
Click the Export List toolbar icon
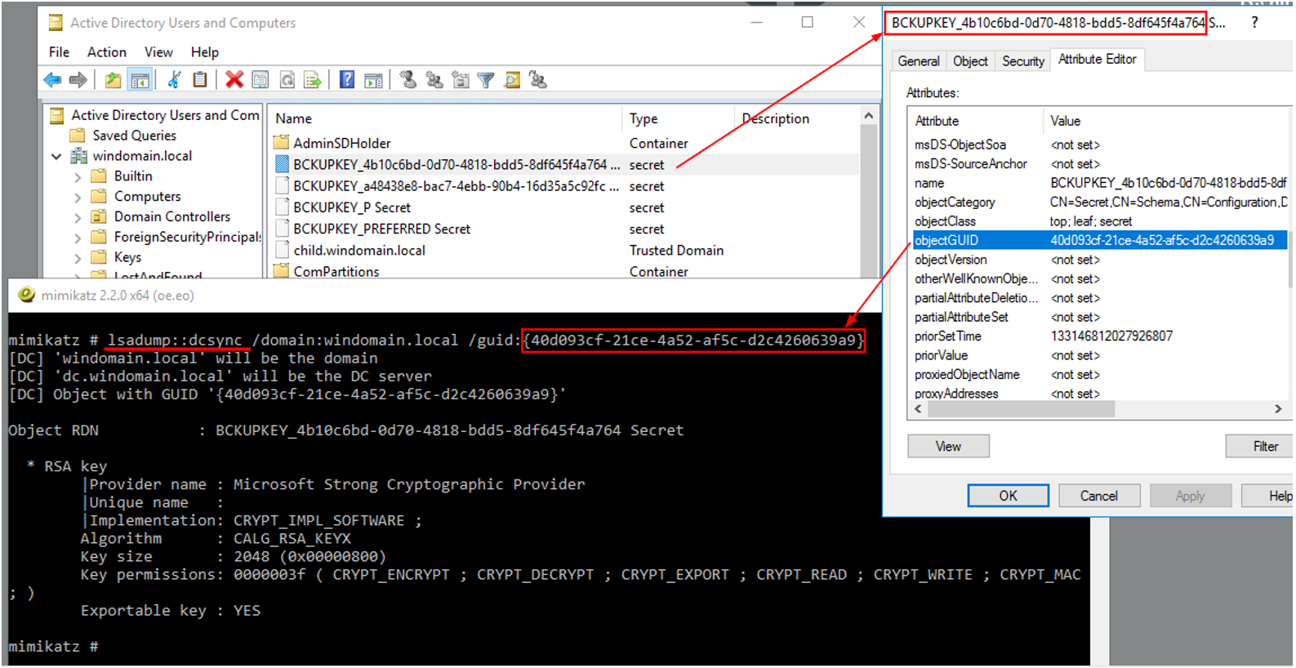click(312, 80)
